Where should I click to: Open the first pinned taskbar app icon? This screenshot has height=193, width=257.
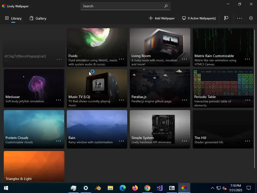(x=74, y=188)
